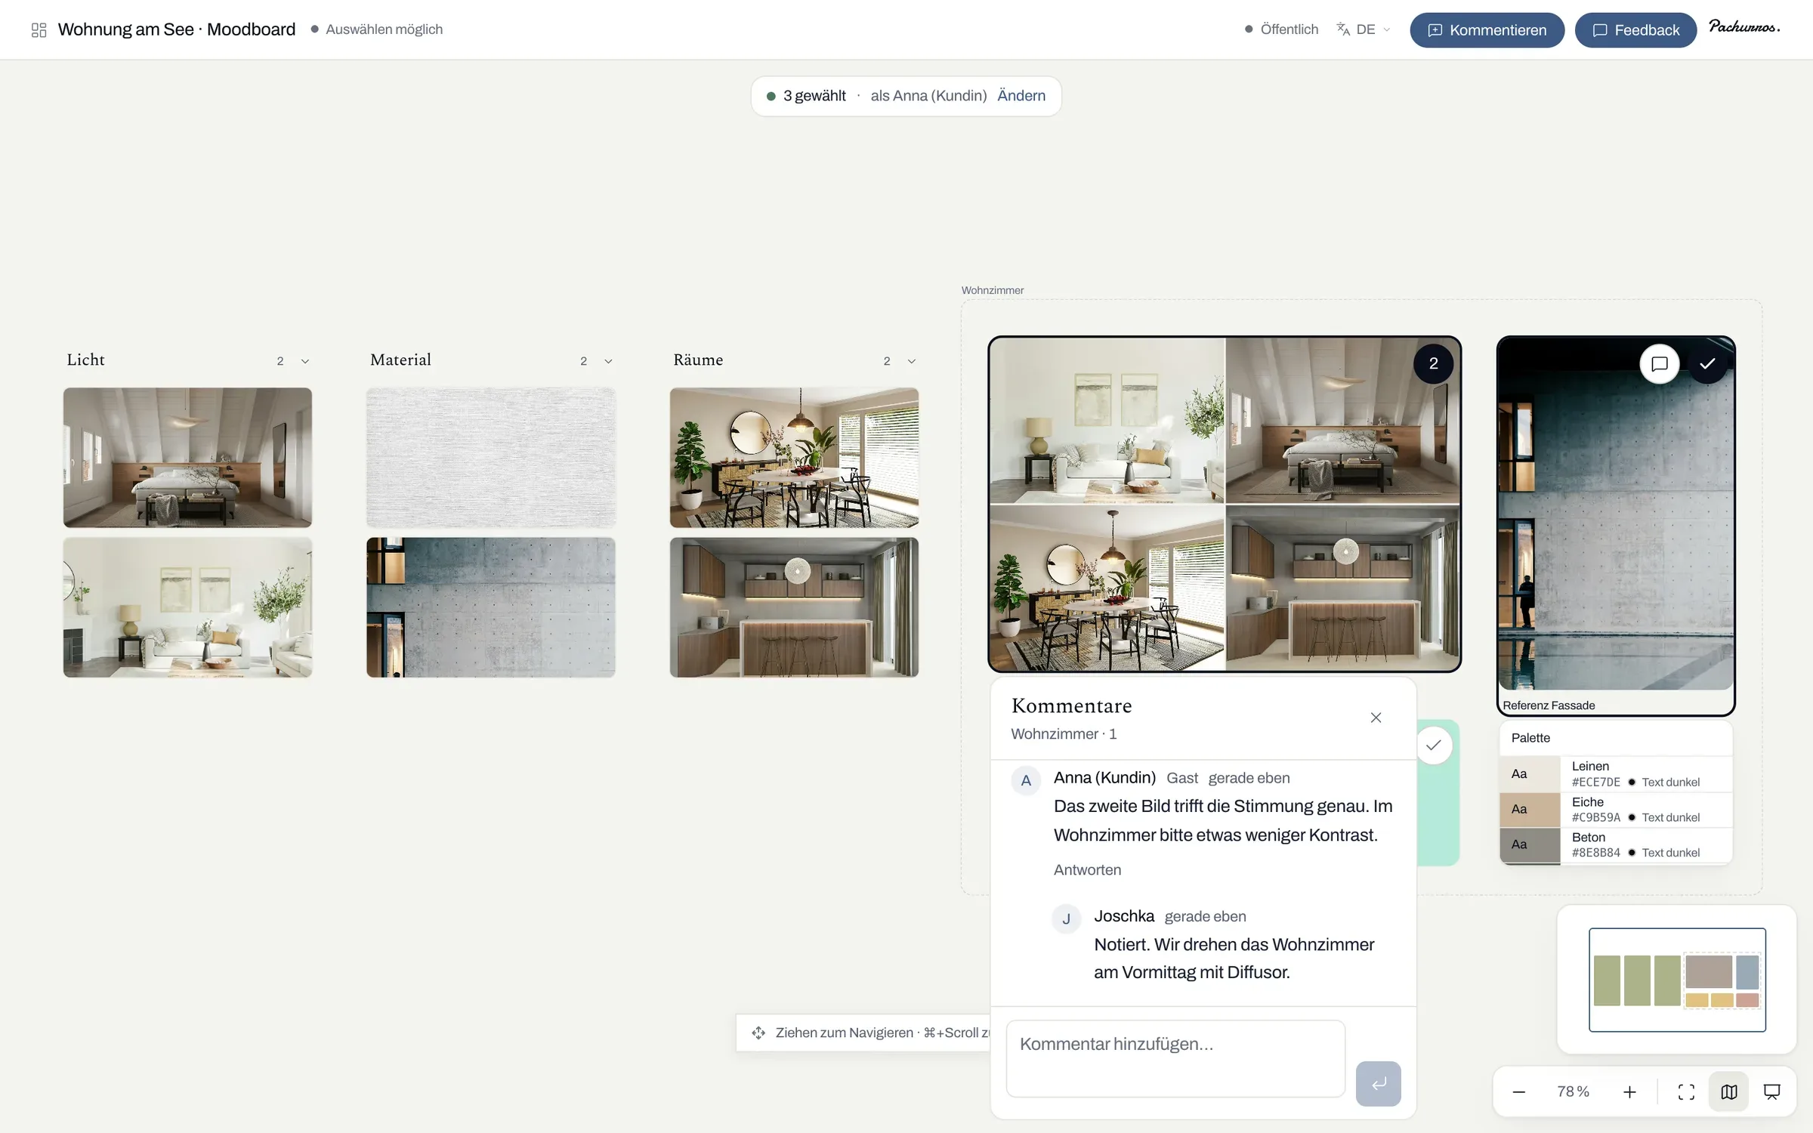Click the Ändern link
The width and height of the screenshot is (1813, 1133).
(x=1021, y=96)
